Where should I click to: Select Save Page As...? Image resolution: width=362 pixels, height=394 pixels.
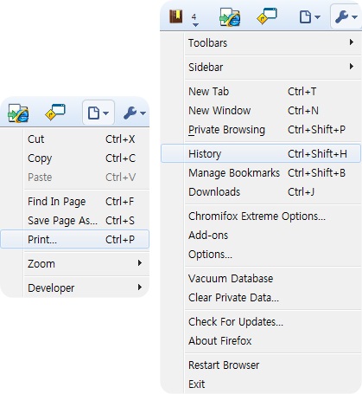point(86,221)
